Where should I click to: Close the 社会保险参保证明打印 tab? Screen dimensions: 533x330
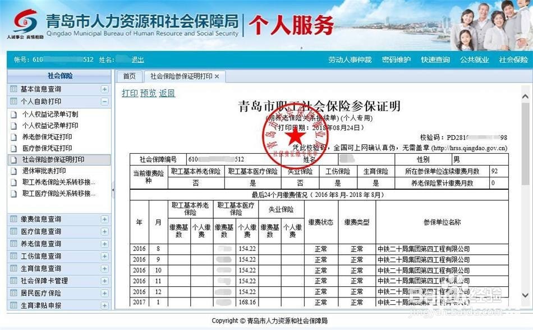[217, 76]
